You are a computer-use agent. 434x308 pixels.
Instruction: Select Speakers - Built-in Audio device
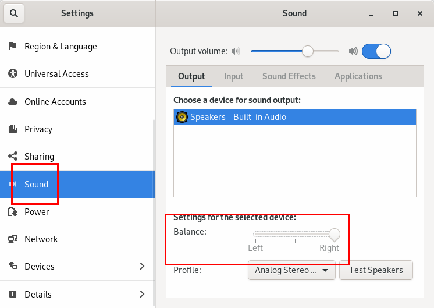[x=295, y=117]
